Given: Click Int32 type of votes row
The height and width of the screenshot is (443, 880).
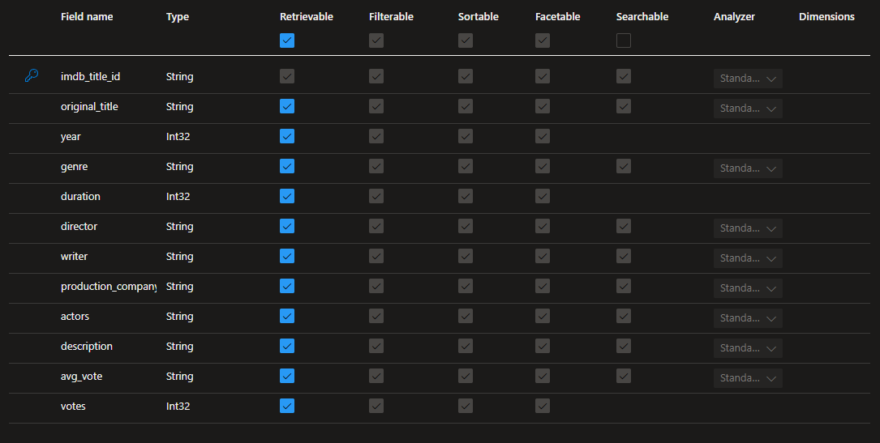Looking at the screenshot, I should [178, 406].
